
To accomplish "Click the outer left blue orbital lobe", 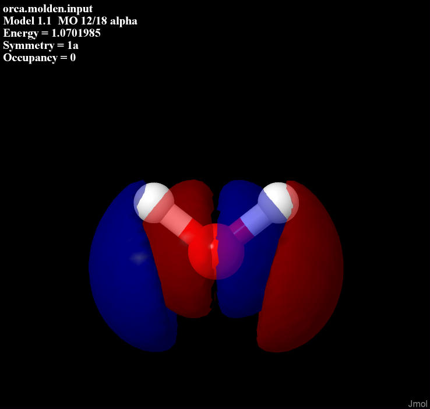I will click(124, 269).
